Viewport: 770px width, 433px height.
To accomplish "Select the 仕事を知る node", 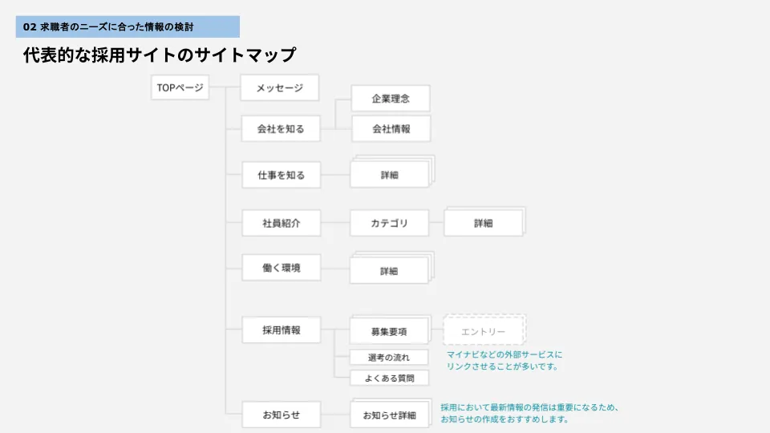I will 281,175.
